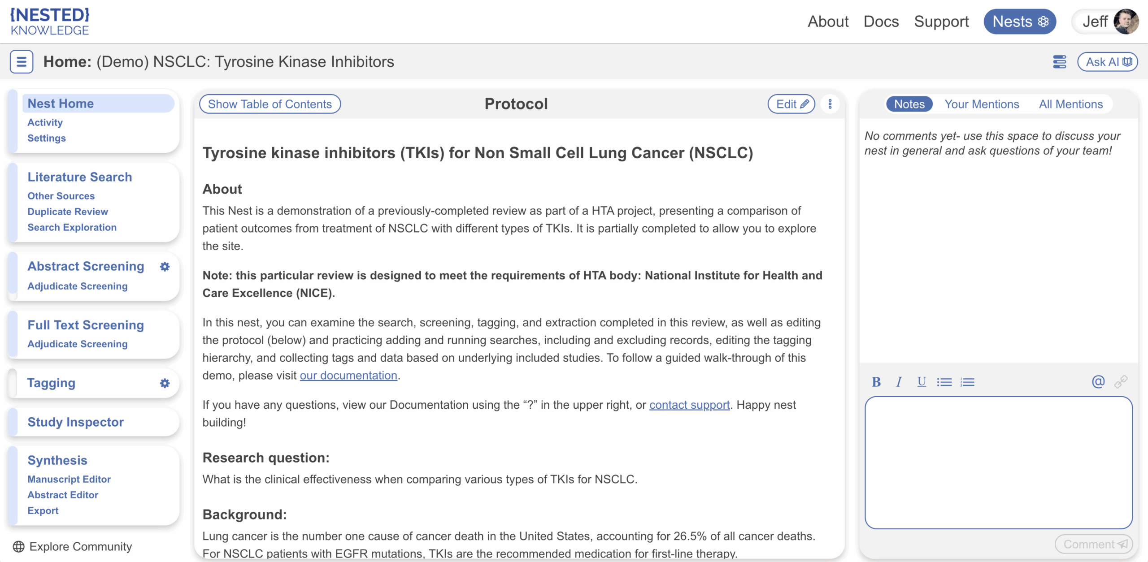Click in the comment text box
The image size is (1148, 562).
[x=998, y=463]
